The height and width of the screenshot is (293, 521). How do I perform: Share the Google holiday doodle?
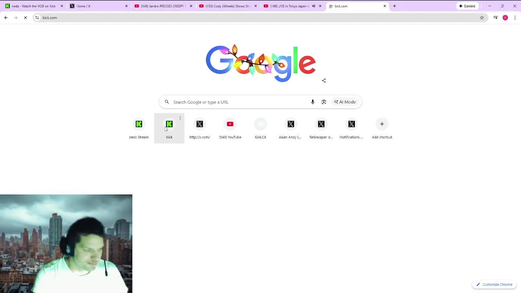(x=324, y=81)
